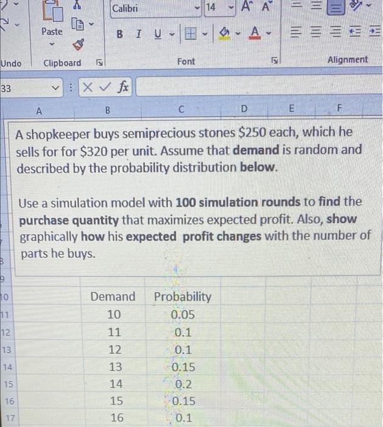The width and height of the screenshot is (383, 427).
Task: Expand the Redo history arrow
Action: [x=17, y=25]
